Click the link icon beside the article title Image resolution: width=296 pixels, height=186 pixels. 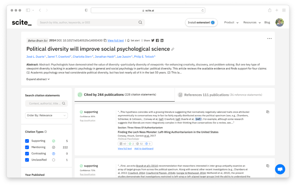point(173,49)
